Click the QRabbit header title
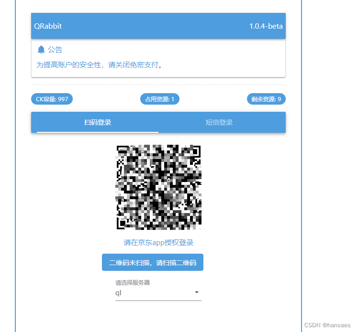The height and width of the screenshot is (332, 358). click(48, 26)
